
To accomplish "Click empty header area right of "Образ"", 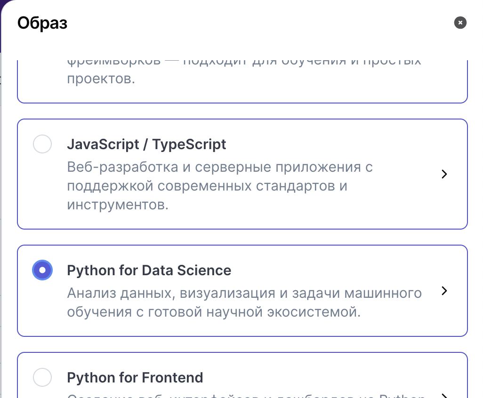I will point(259,23).
